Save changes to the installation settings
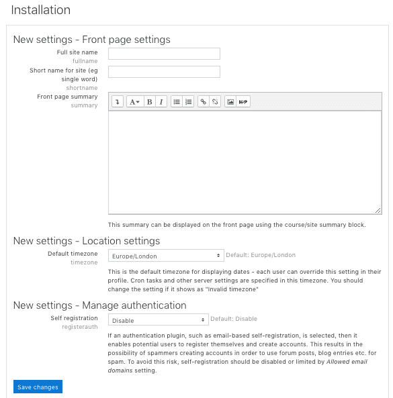Image resolution: width=393 pixels, height=398 pixels. tap(38, 387)
